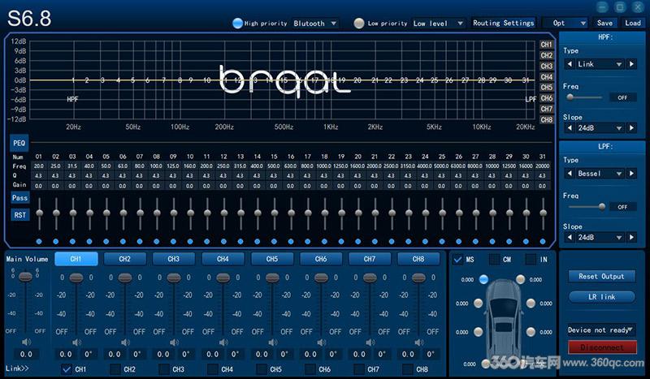Screen dimensions: 650x379
Task: Show CH3 curve in graph legend
Action: (x=546, y=66)
